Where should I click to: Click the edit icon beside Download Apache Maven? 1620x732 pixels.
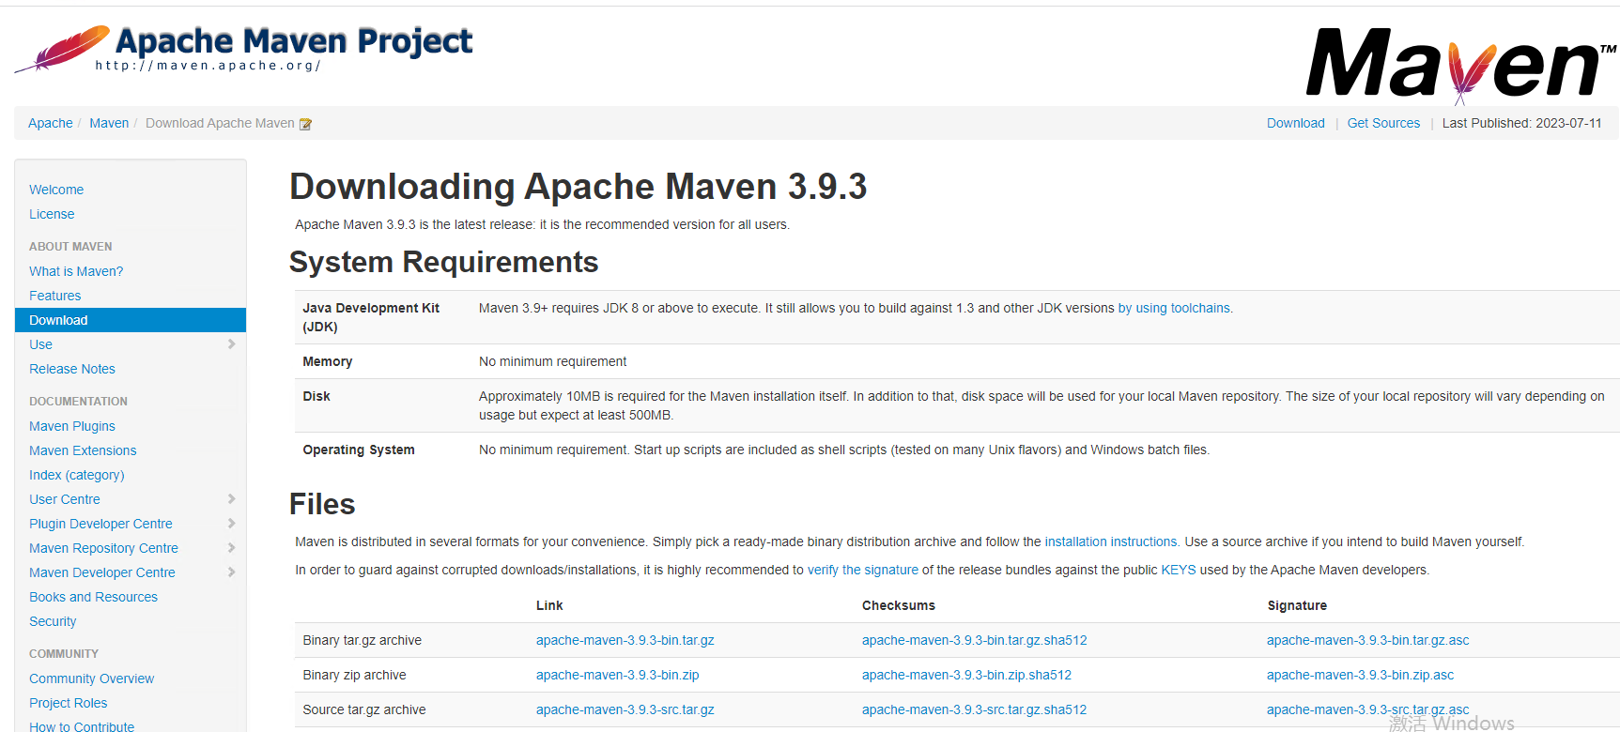point(305,124)
